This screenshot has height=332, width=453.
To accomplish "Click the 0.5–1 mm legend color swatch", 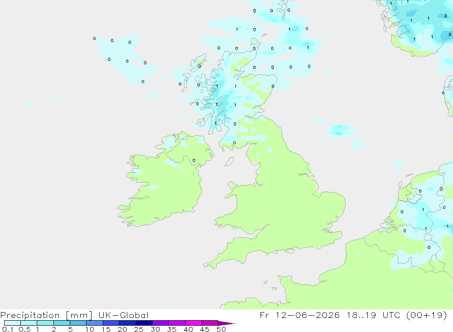I will pos(29,323).
